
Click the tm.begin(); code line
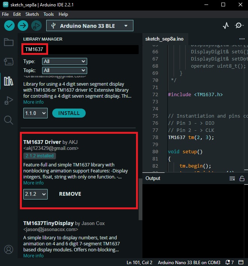(195, 166)
